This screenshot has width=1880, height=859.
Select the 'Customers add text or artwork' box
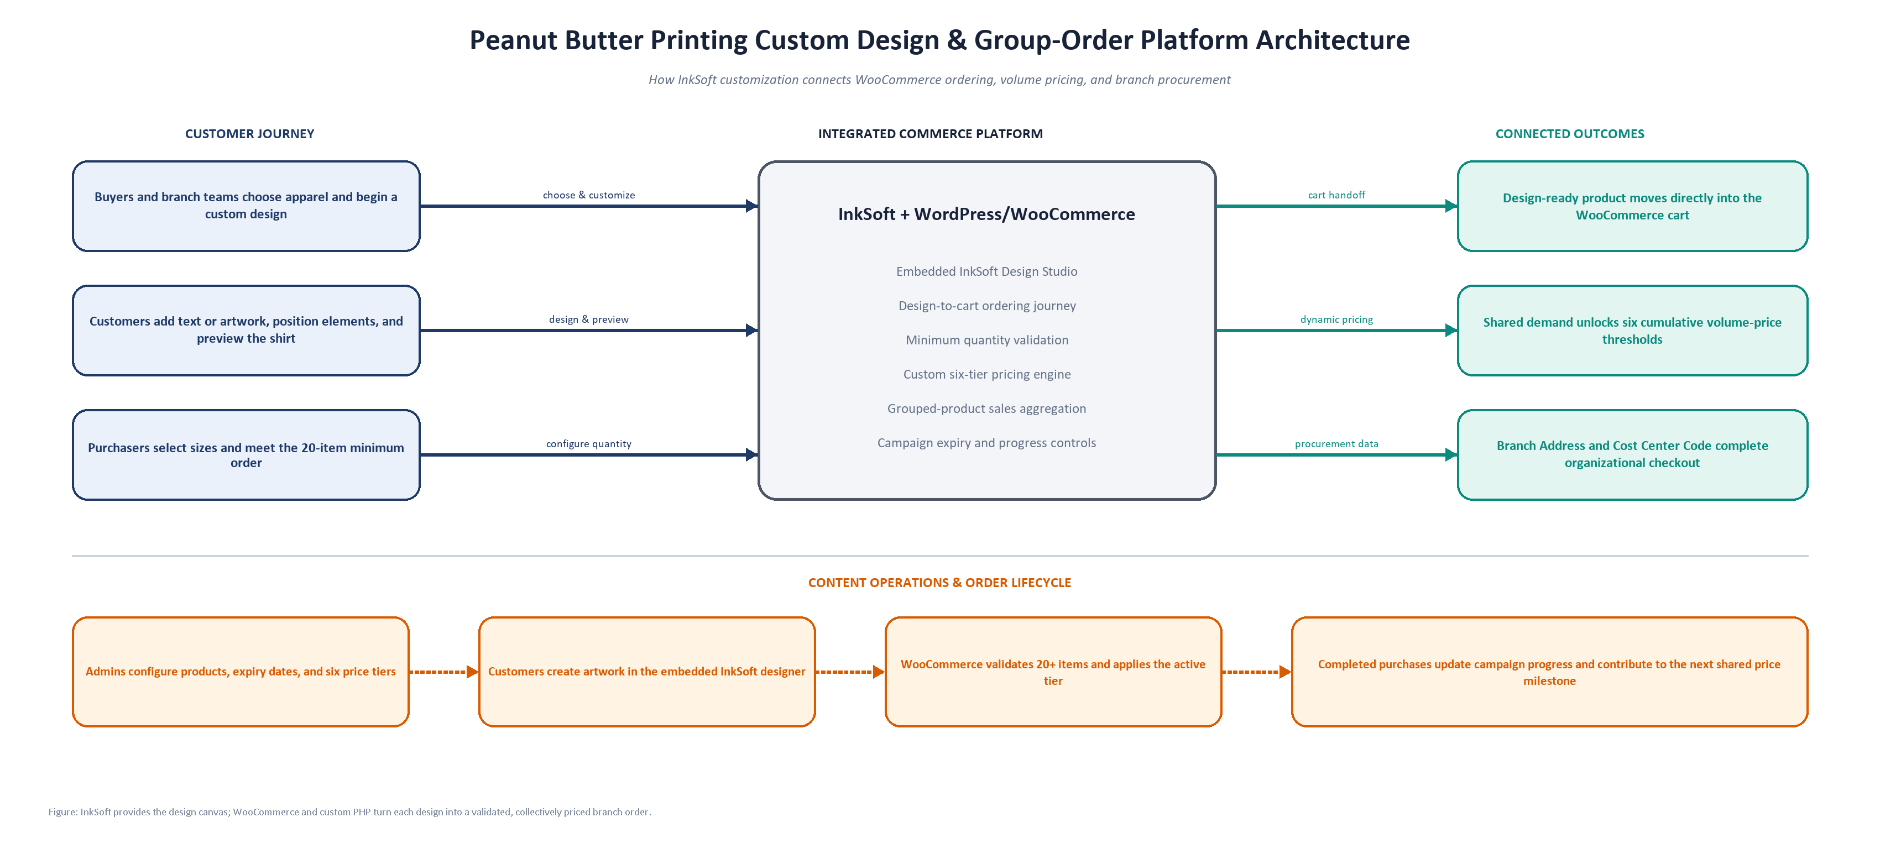point(246,331)
